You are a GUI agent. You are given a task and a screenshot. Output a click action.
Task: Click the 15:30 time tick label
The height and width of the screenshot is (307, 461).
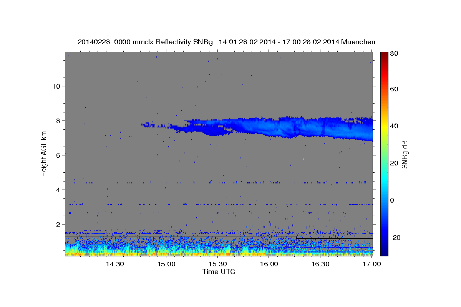[x=217, y=264]
